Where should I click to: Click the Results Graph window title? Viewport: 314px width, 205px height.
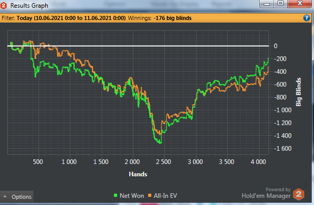pos(29,6)
